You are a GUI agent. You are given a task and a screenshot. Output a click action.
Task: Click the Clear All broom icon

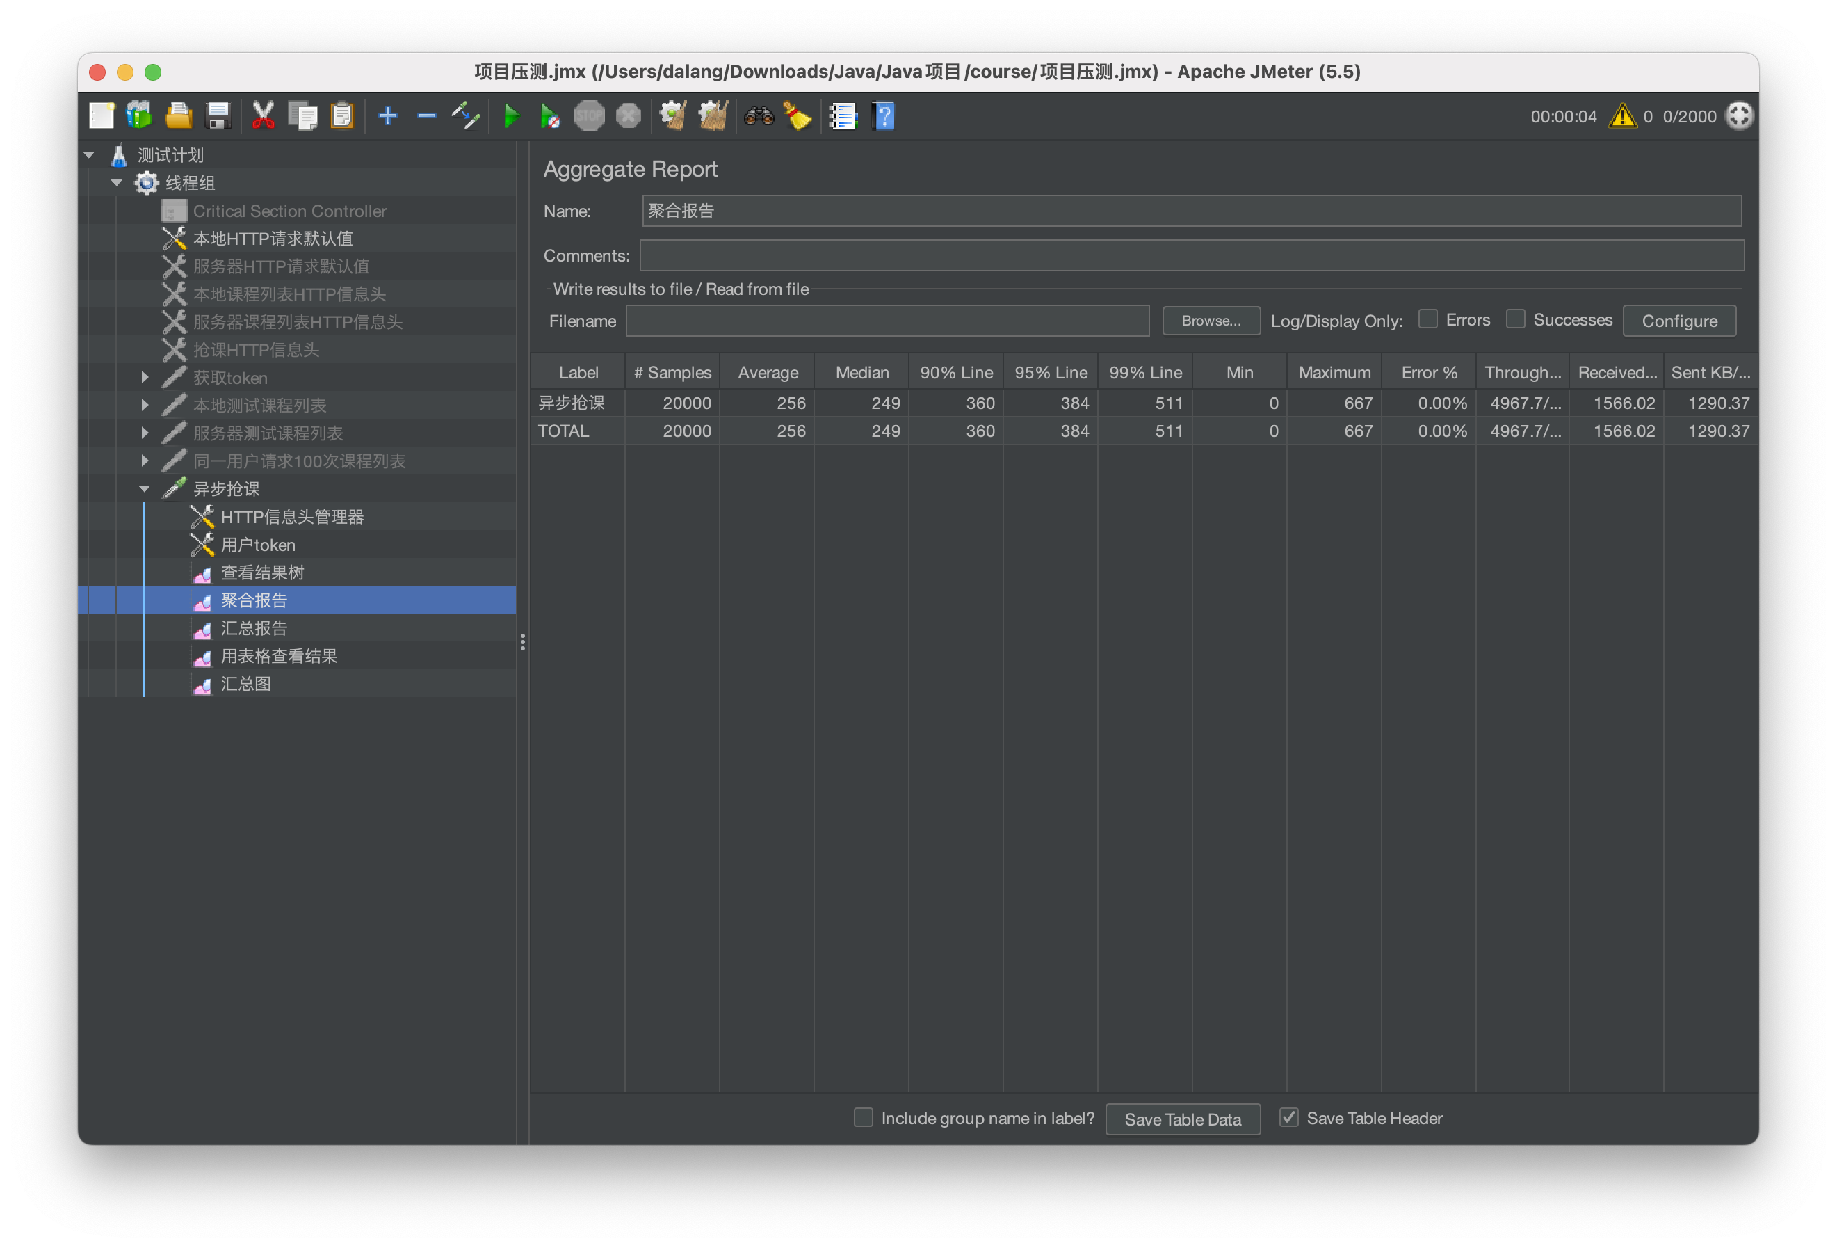click(x=712, y=116)
